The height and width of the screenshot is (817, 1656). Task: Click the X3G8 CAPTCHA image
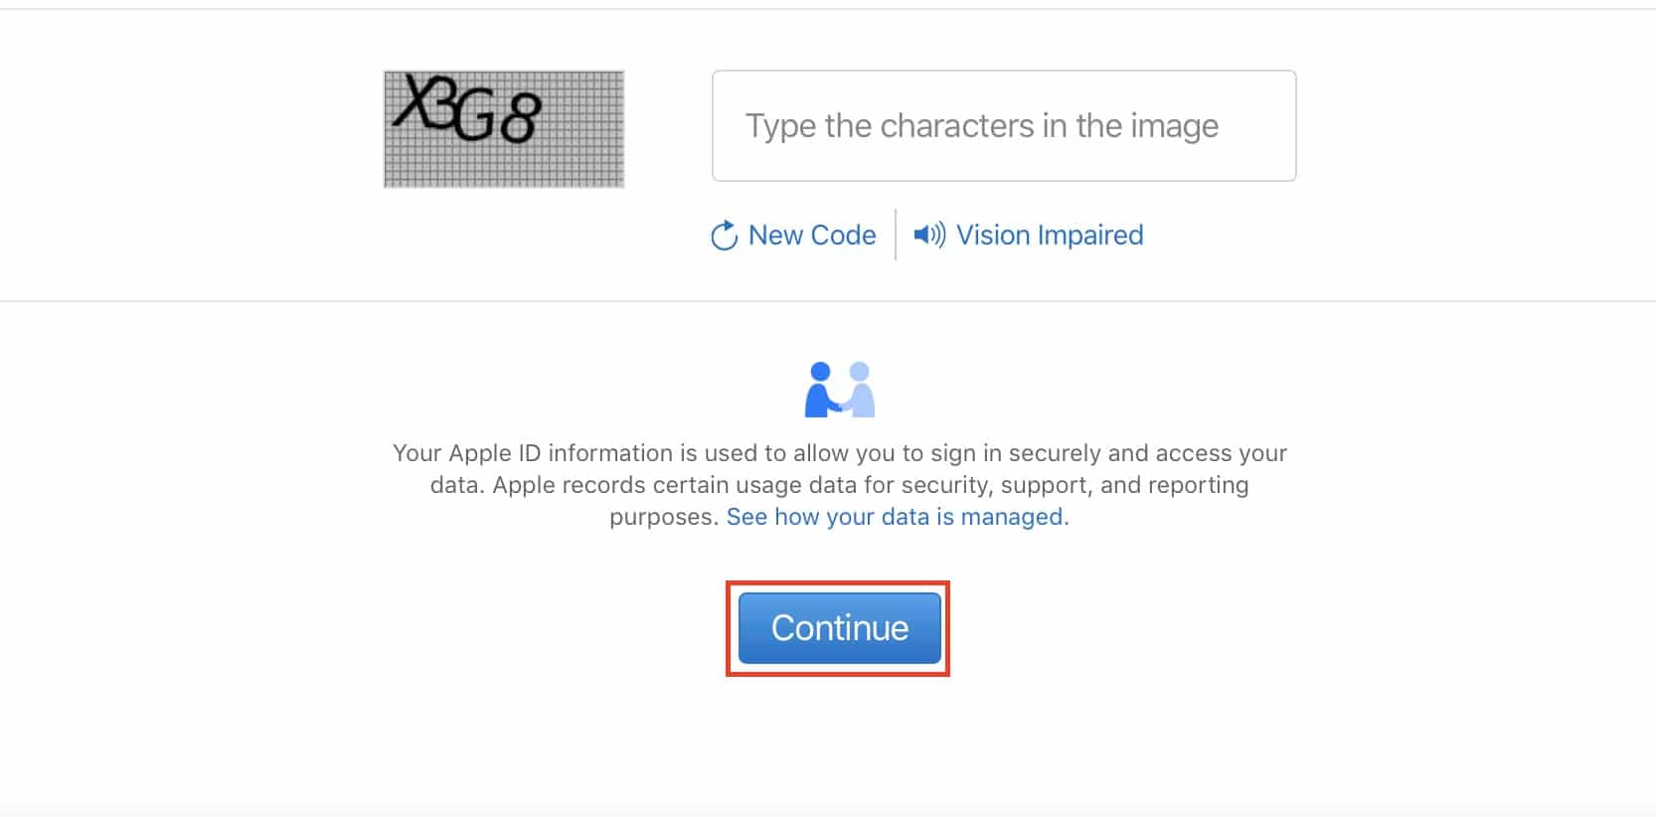click(x=504, y=128)
